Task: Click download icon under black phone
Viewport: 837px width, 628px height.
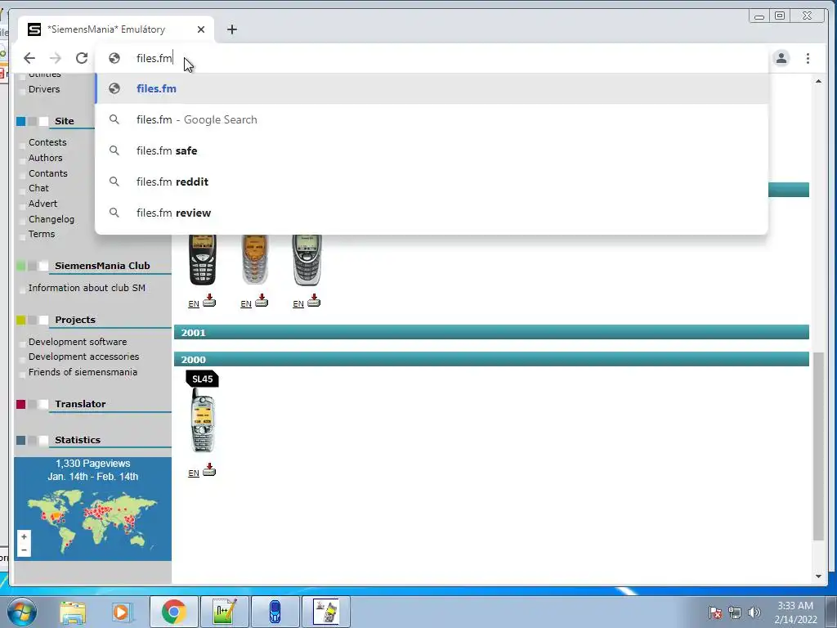Action: [209, 300]
